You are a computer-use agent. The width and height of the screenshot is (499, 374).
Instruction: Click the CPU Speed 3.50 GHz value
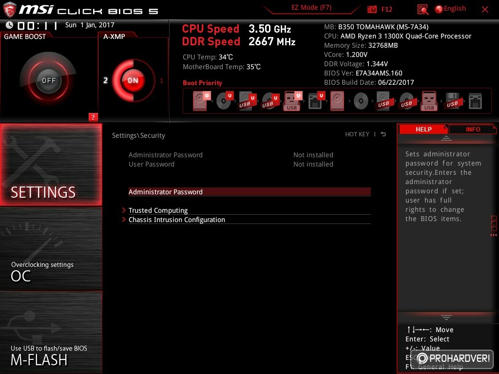click(x=269, y=29)
